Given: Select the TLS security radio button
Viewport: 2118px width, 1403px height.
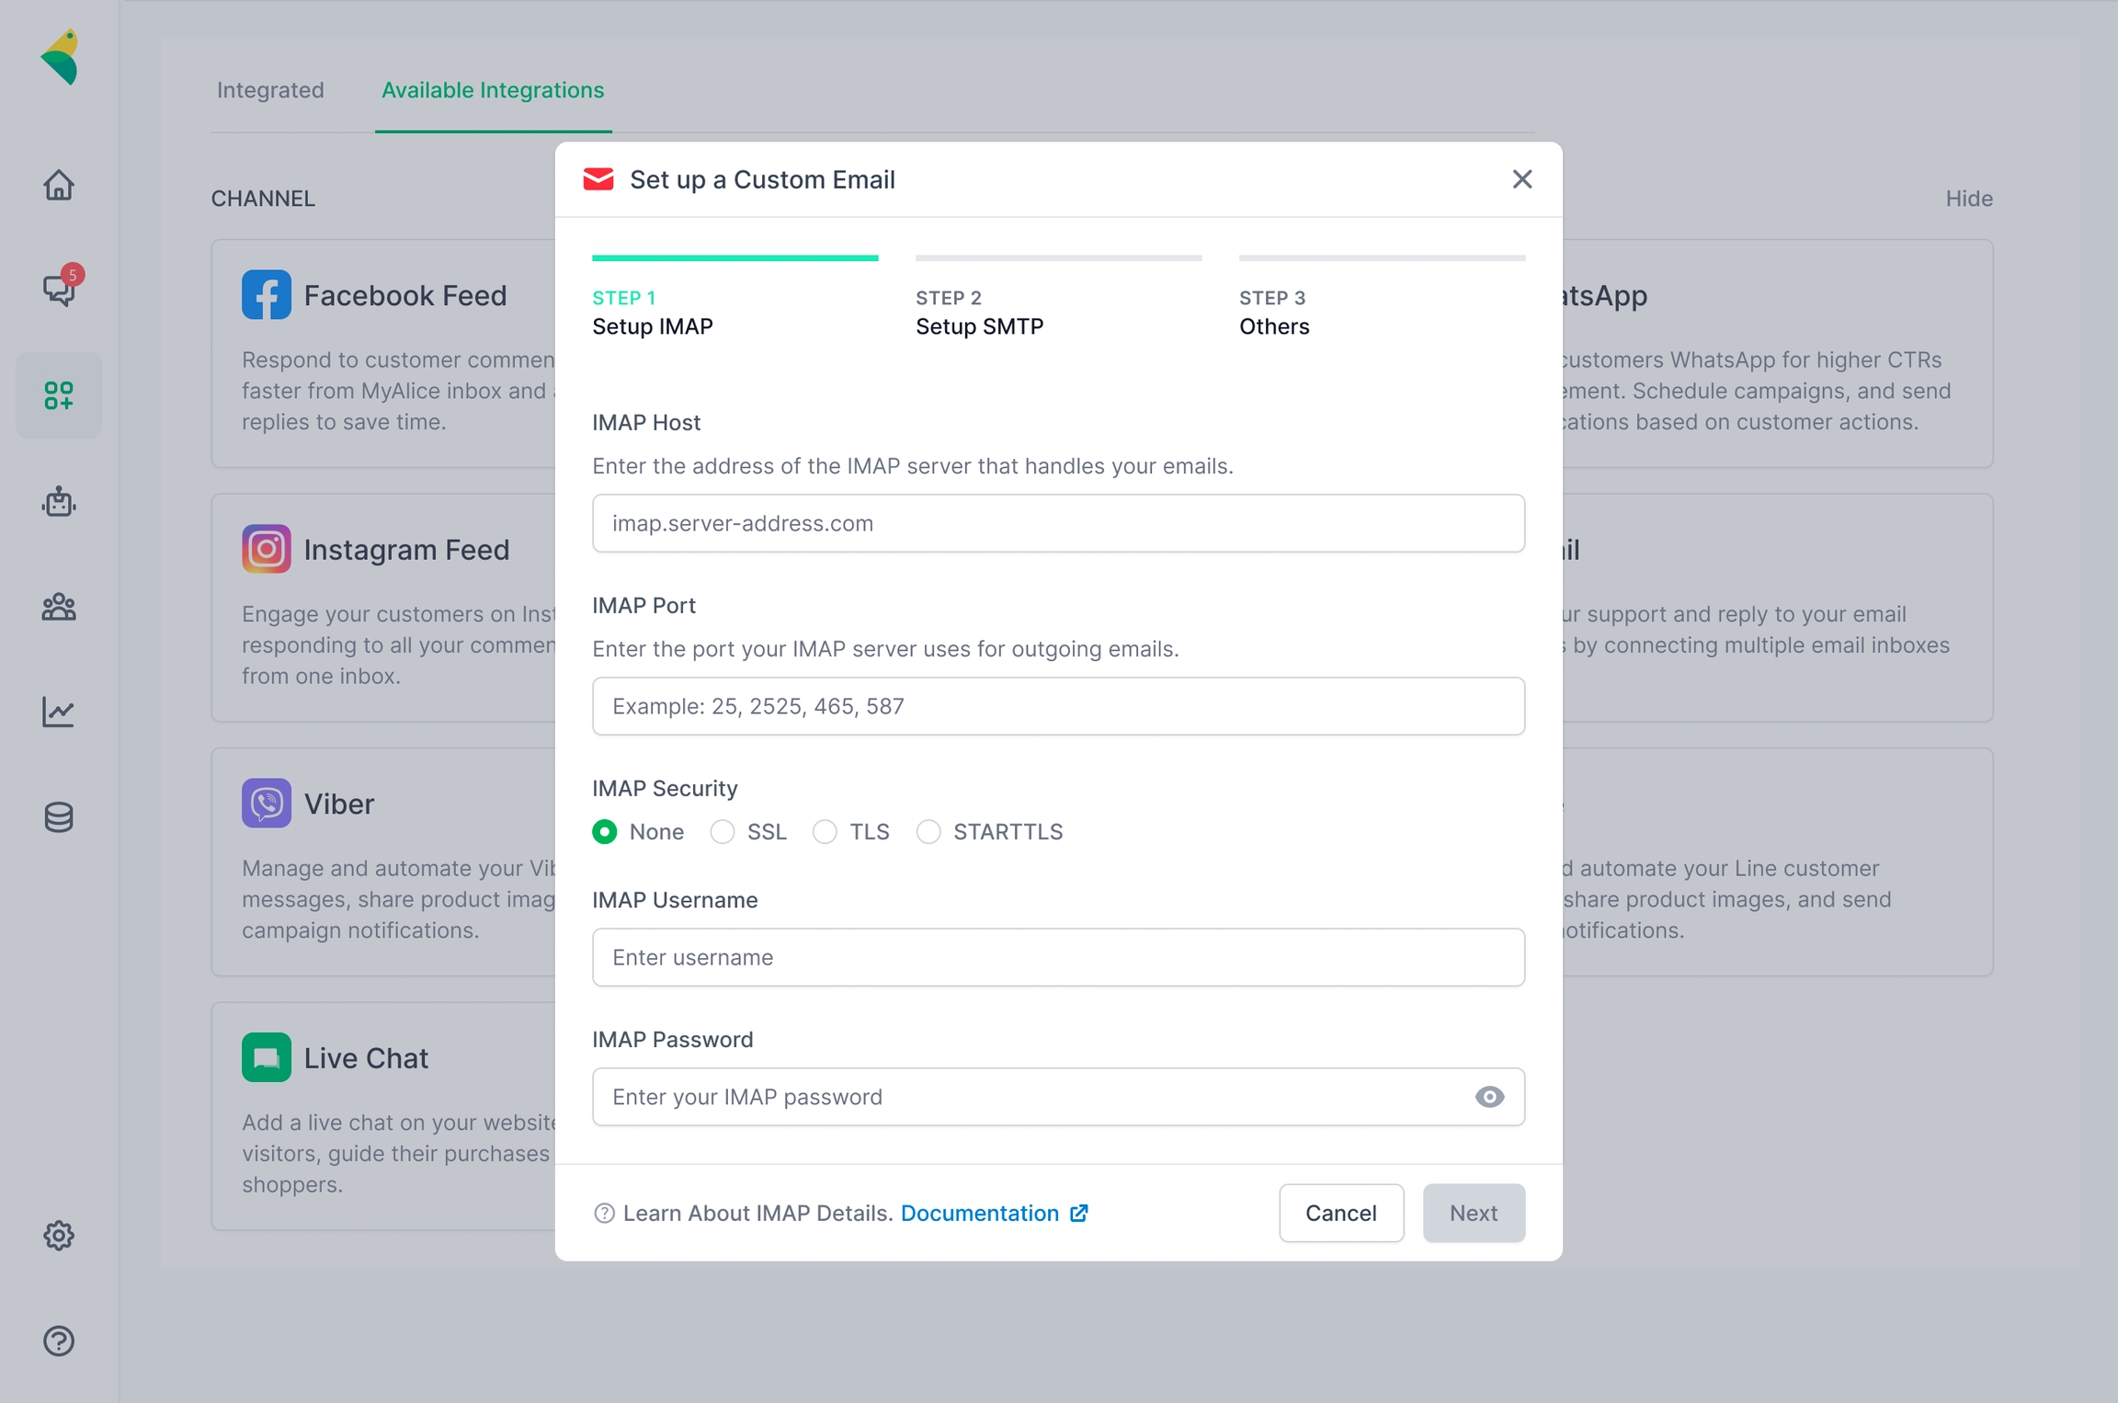Looking at the screenshot, I should (825, 832).
